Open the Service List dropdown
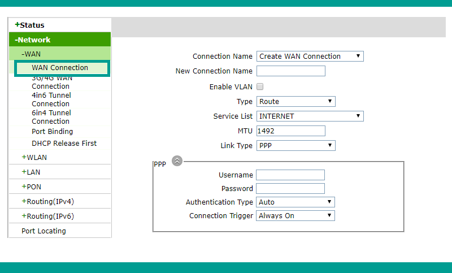Screen dimensions: 452x273 coord(310,116)
